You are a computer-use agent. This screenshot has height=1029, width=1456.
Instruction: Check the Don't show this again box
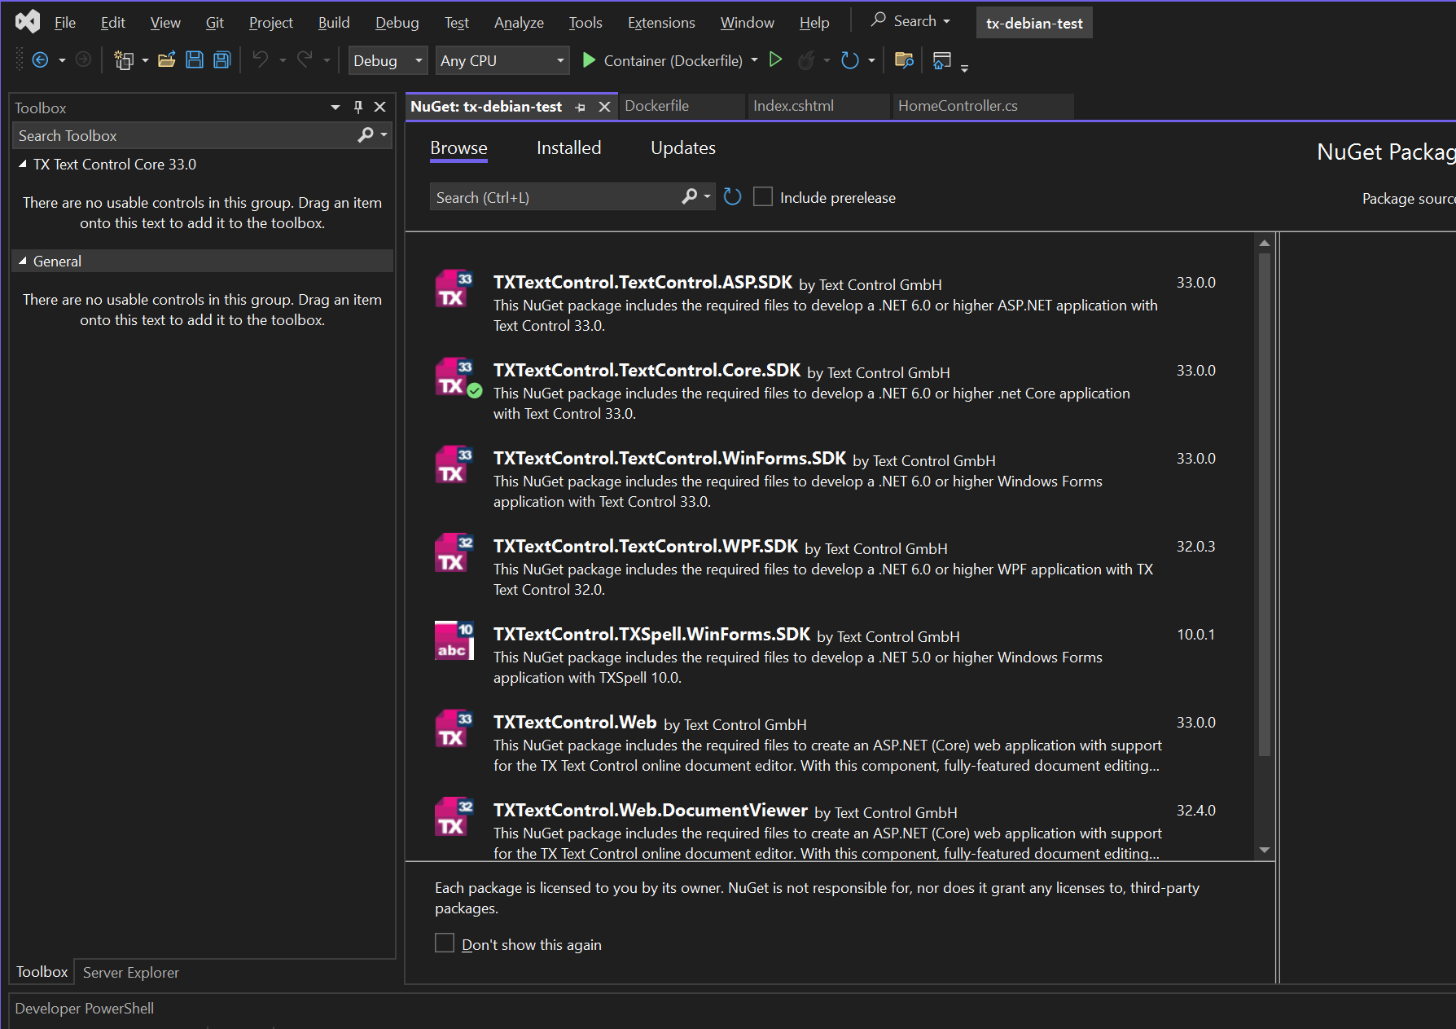tap(445, 943)
